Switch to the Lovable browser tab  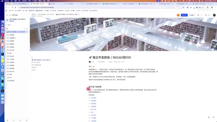[x=57, y=4]
